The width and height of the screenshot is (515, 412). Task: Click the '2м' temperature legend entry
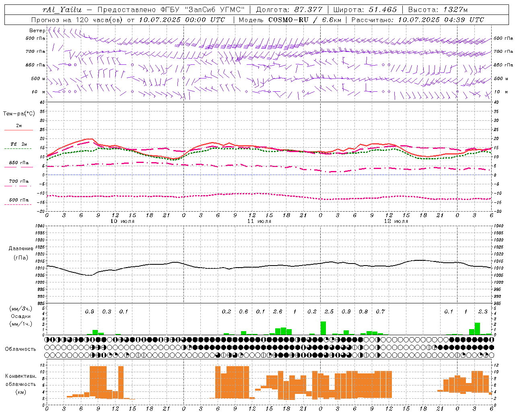[x=19, y=126]
